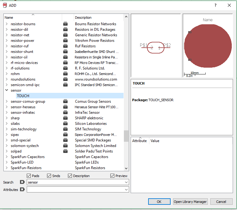Image resolution: width=237 pixels, height=210 pixels.
Task: Select the sharp library row
Action: tap(64, 118)
